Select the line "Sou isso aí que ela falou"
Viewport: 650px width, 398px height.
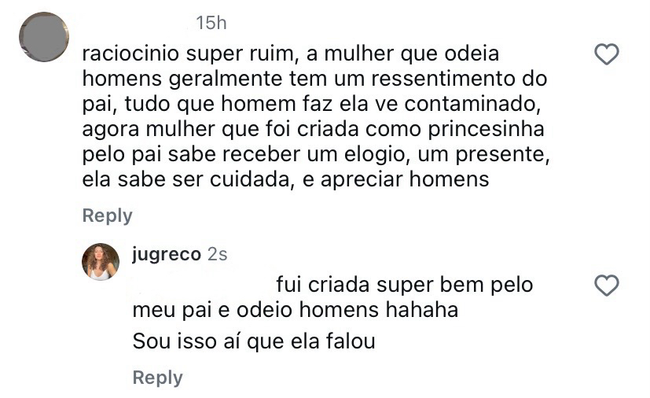pyautogui.click(x=253, y=342)
